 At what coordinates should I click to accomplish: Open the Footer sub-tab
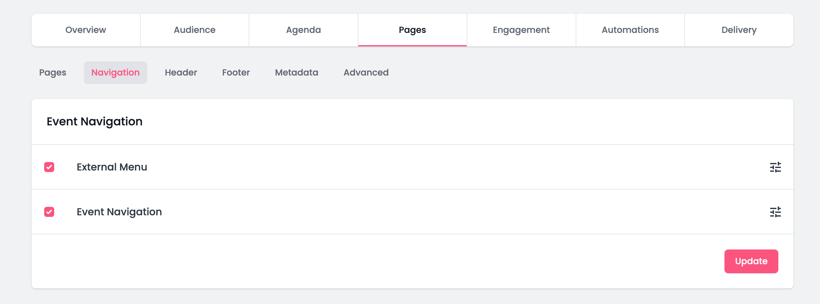(236, 73)
